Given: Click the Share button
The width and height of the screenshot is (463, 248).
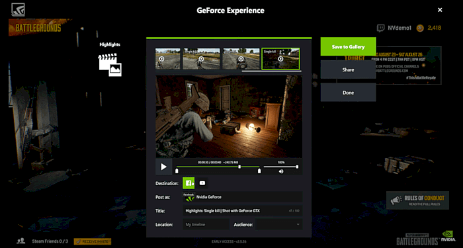Looking at the screenshot, I should 348,69.
